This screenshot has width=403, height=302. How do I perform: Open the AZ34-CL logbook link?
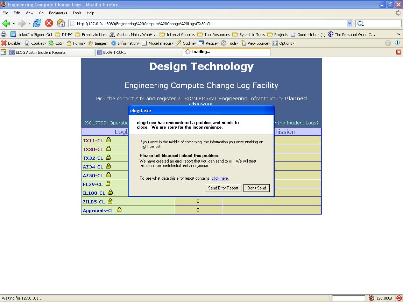click(93, 167)
